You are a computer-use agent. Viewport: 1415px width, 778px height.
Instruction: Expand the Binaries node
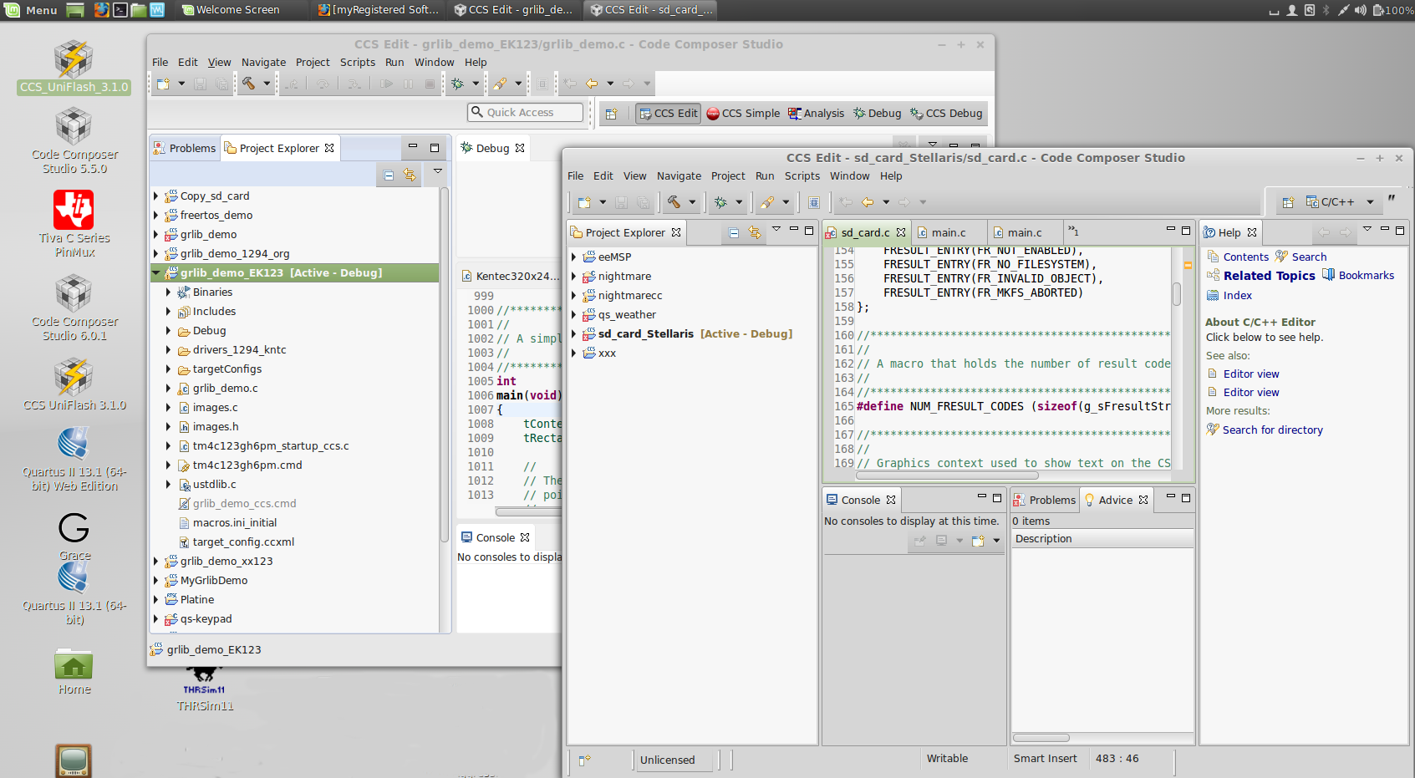(x=169, y=292)
